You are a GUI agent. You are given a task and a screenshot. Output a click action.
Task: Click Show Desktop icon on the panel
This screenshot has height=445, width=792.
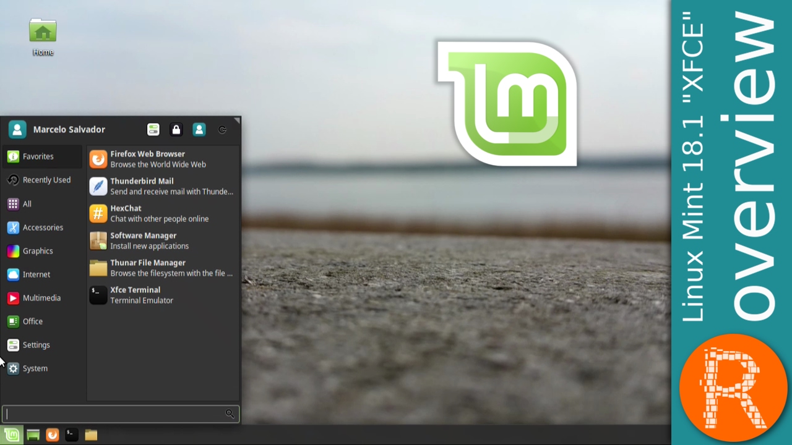coord(33,435)
